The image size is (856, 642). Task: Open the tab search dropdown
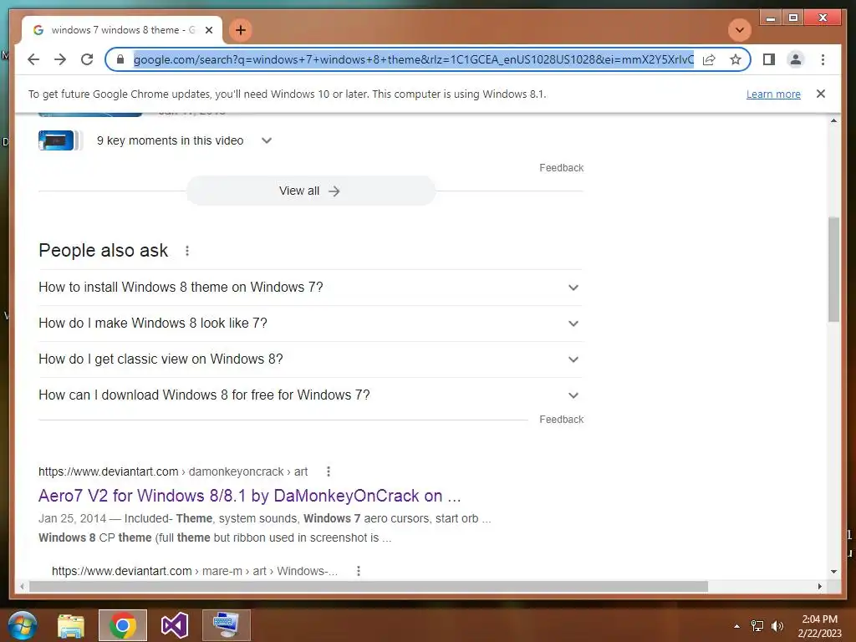[x=740, y=30]
